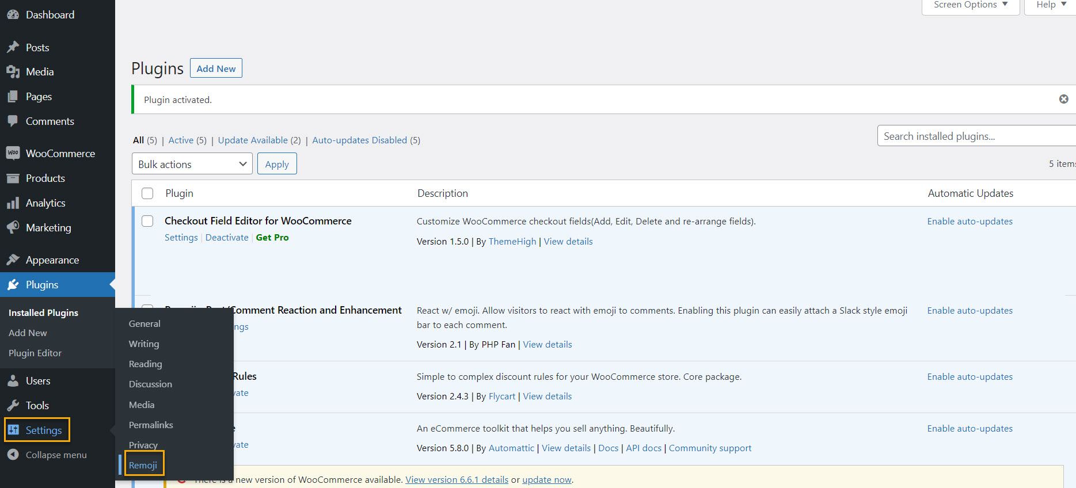Open the Flycart author link
The width and height of the screenshot is (1076, 488).
click(502, 396)
